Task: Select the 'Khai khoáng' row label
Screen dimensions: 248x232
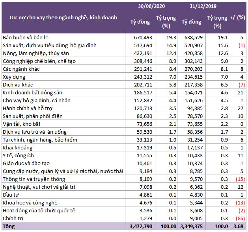Action: [x=18, y=147]
